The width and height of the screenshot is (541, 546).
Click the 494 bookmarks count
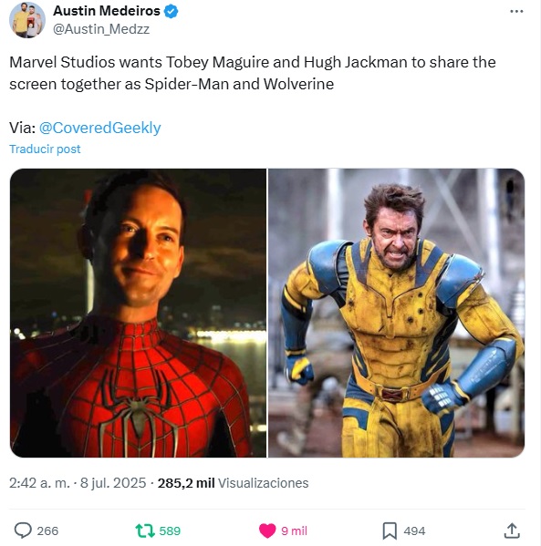point(414,531)
